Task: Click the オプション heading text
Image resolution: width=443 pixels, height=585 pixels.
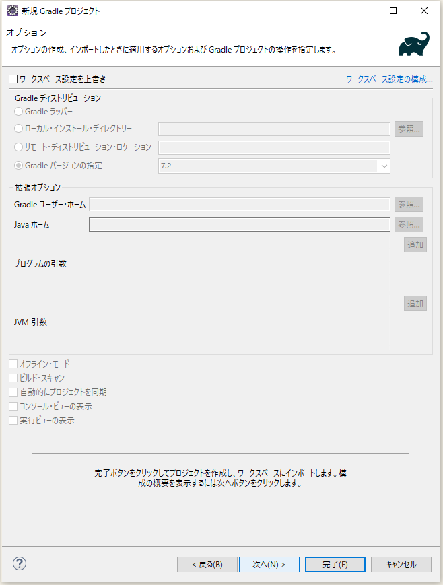Action: point(26,33)
